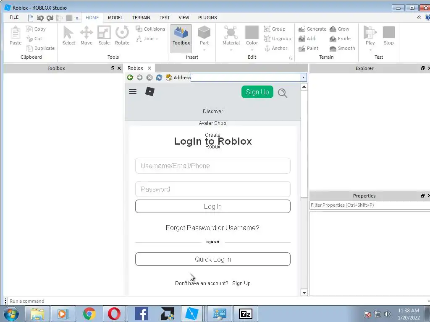
Task: Open the FILE menu
Action: (x=14, y=17)
